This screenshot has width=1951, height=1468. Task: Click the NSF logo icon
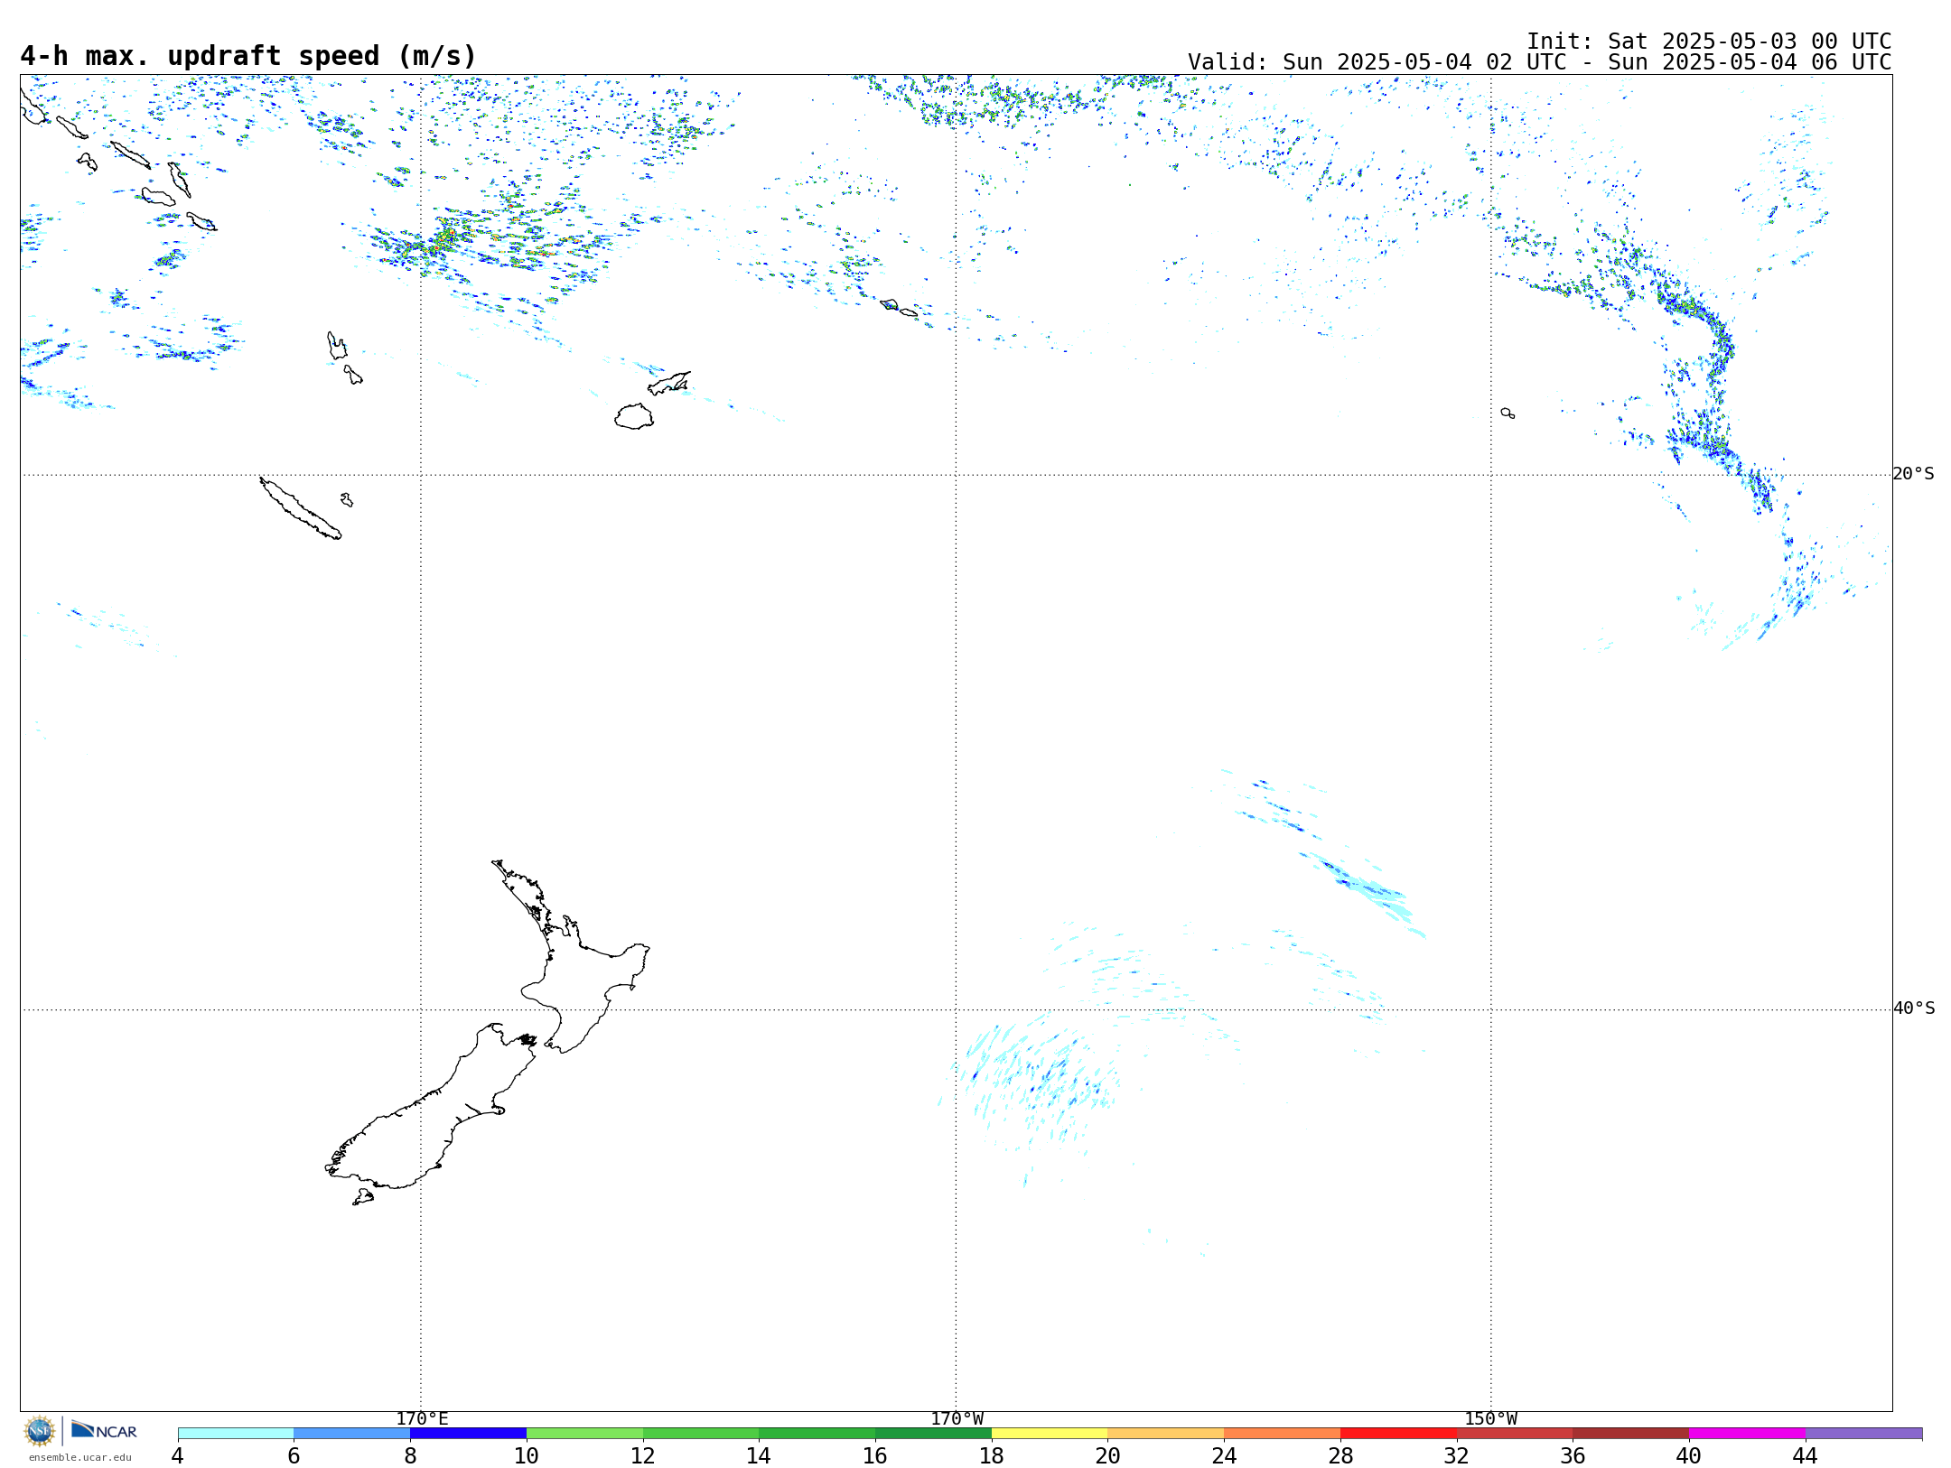pyautogui.click(x=40, y=1431)
